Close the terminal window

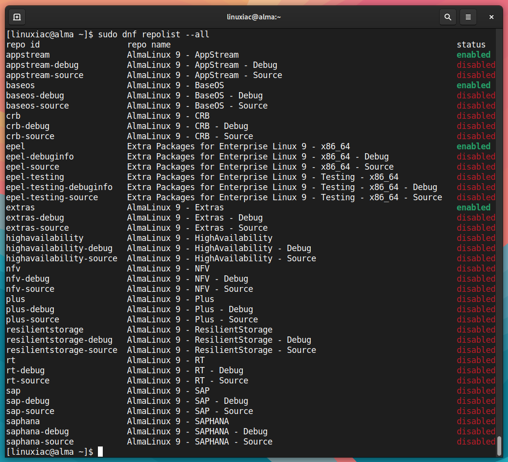click(492, 17)
